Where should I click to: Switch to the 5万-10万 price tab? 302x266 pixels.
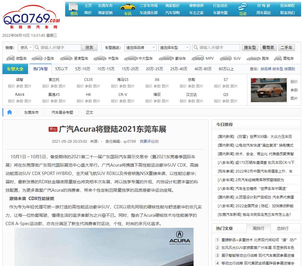(x=82, y=69)
